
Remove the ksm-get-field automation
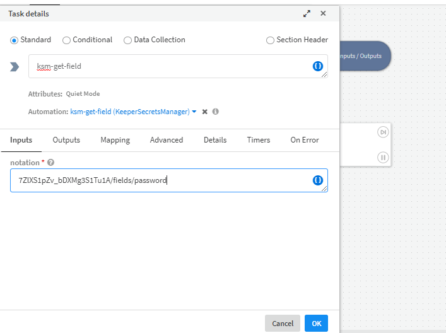[x=205, y=112]
